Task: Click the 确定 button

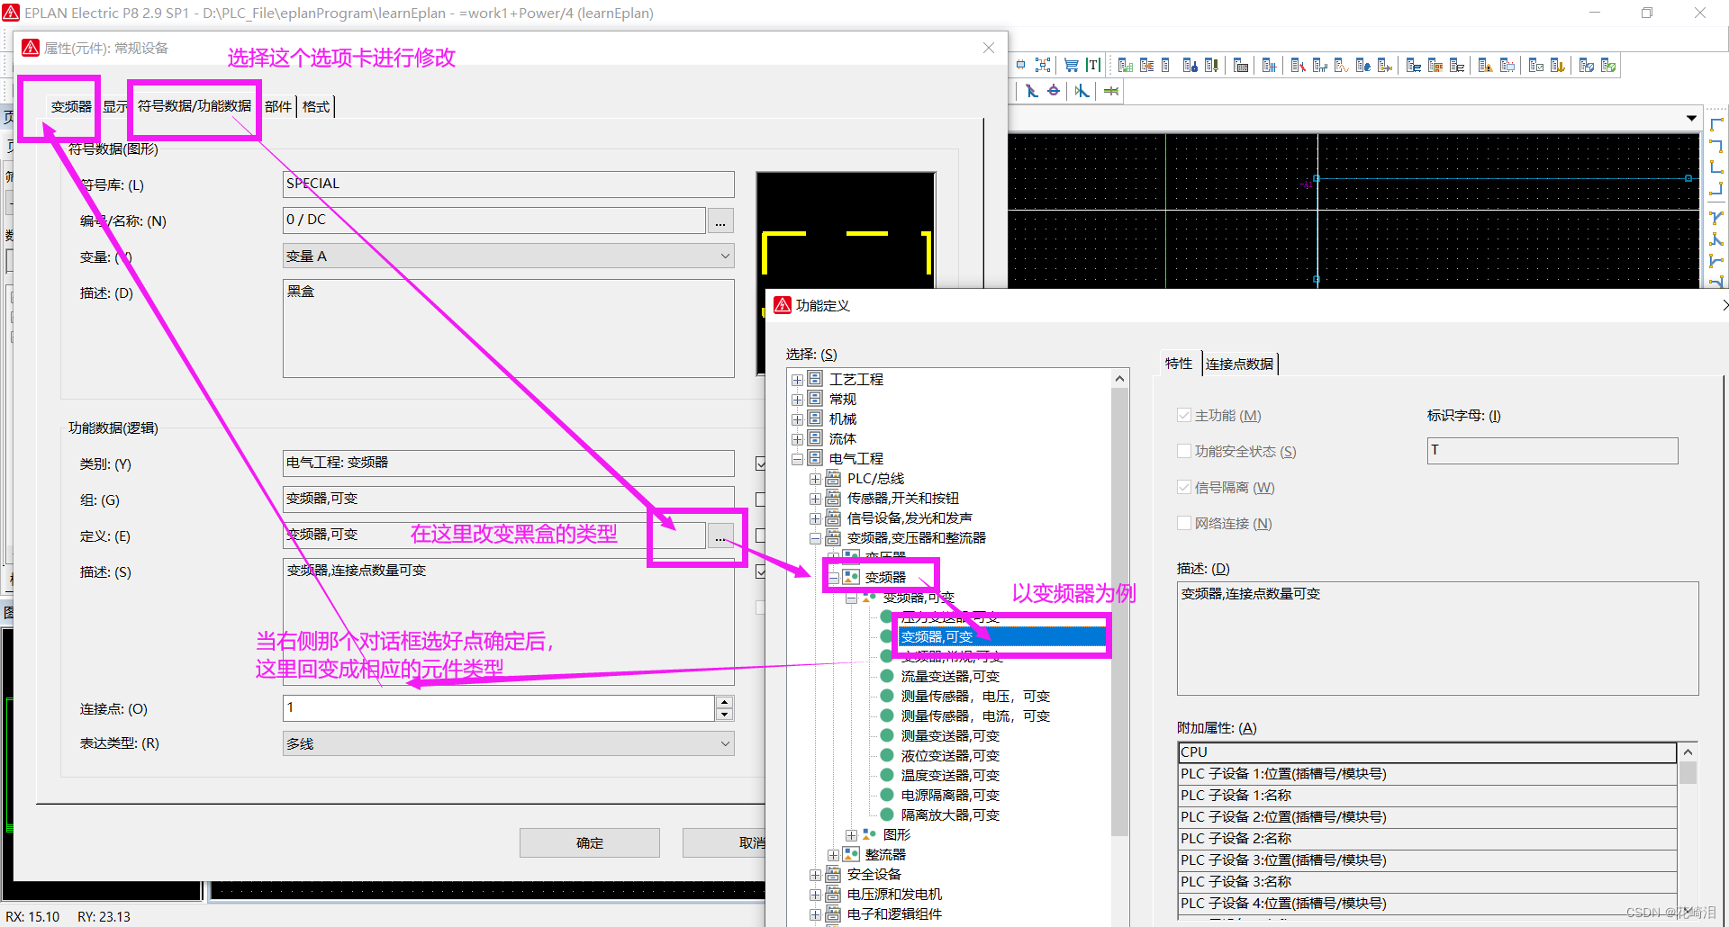Action: coord(590,842)
